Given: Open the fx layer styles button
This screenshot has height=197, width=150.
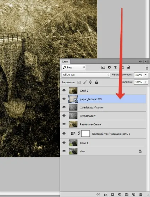Looking at the screenshot, I should click(106, 195).
